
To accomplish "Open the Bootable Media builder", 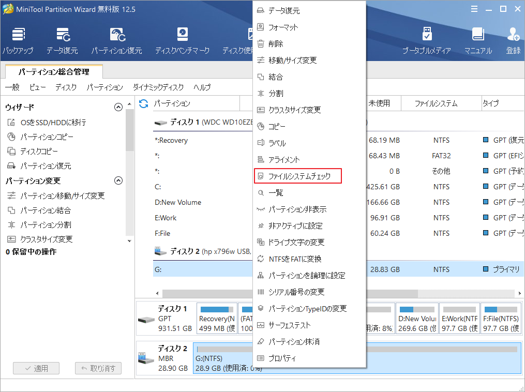I will (x=427, y=41).
